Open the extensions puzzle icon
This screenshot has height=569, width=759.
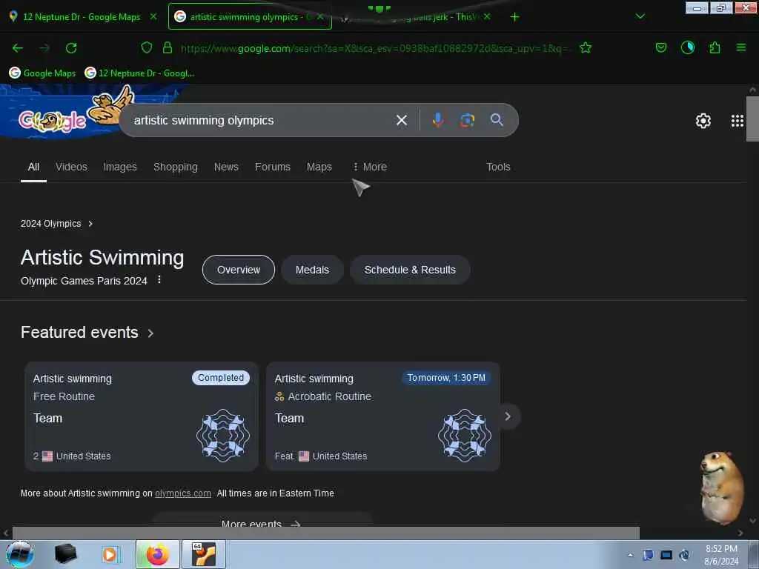point(715,47)
